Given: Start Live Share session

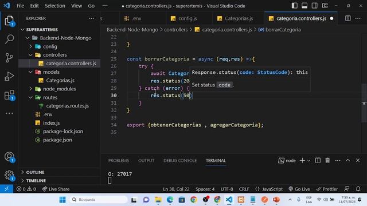Looking at the screenshot, I should 56,189.
